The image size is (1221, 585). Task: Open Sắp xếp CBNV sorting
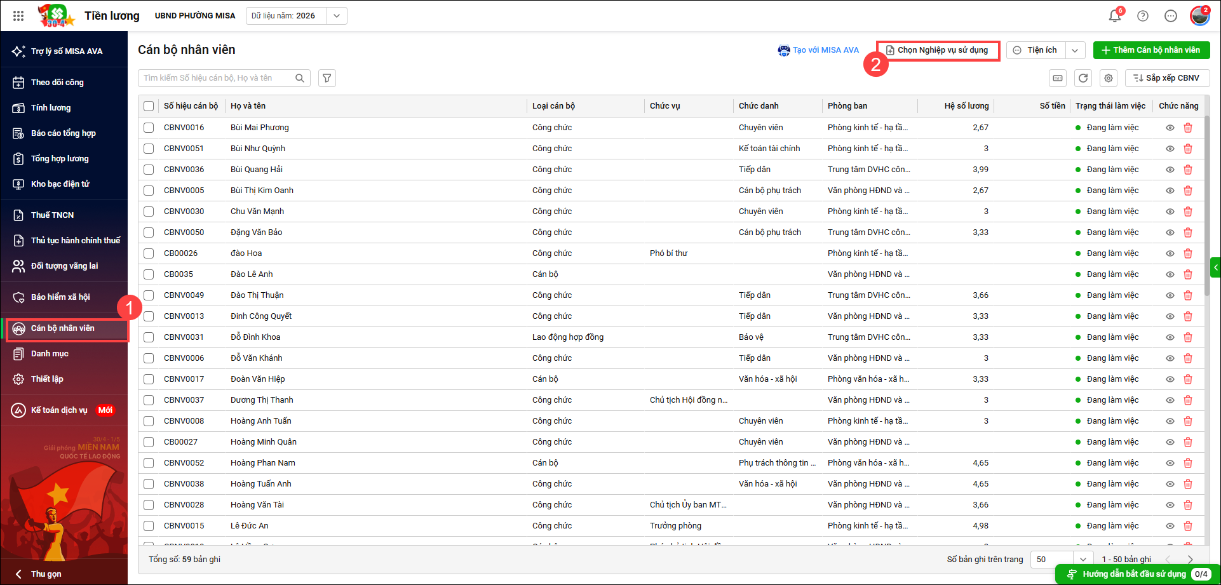click(x=1168, y=78)
